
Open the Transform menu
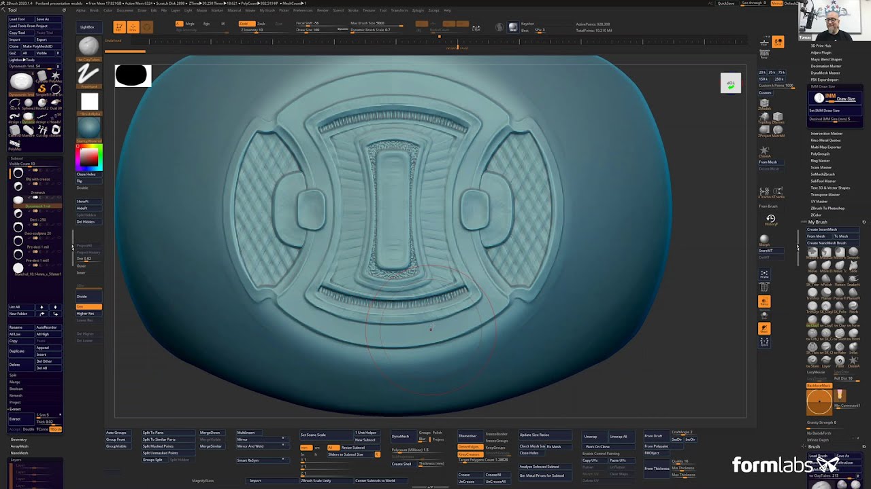pyautogui.click(x=399, y=10)
